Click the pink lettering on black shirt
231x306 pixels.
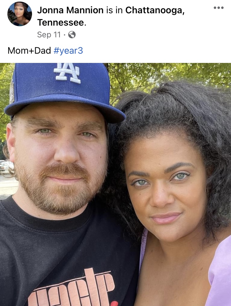72,289
